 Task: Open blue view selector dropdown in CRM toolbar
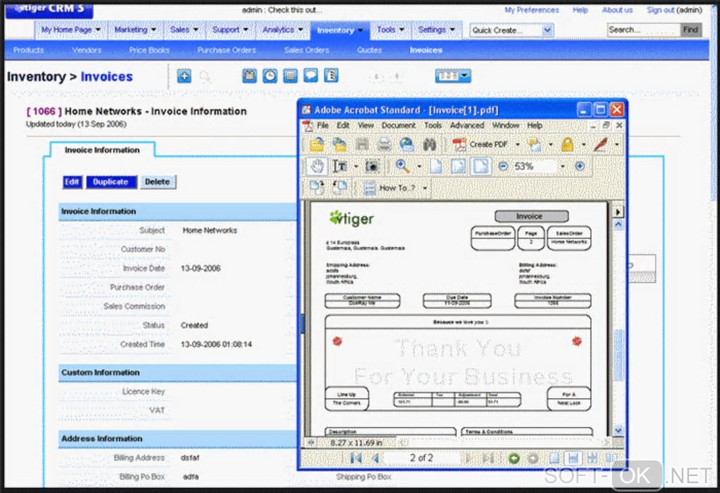point(452,76)
